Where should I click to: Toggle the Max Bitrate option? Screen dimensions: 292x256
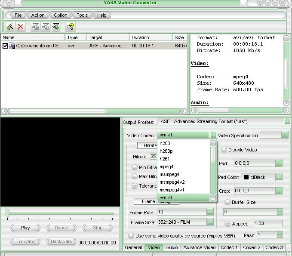pos(135,176)
